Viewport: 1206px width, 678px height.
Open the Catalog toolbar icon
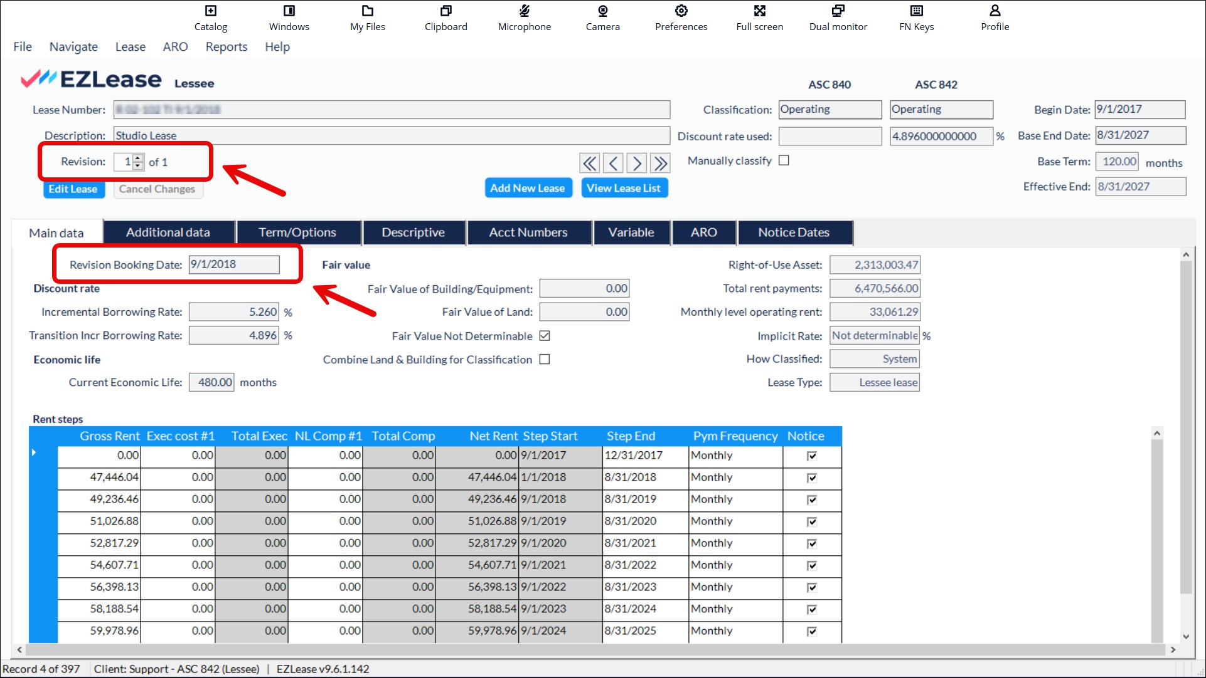[211, 18]
